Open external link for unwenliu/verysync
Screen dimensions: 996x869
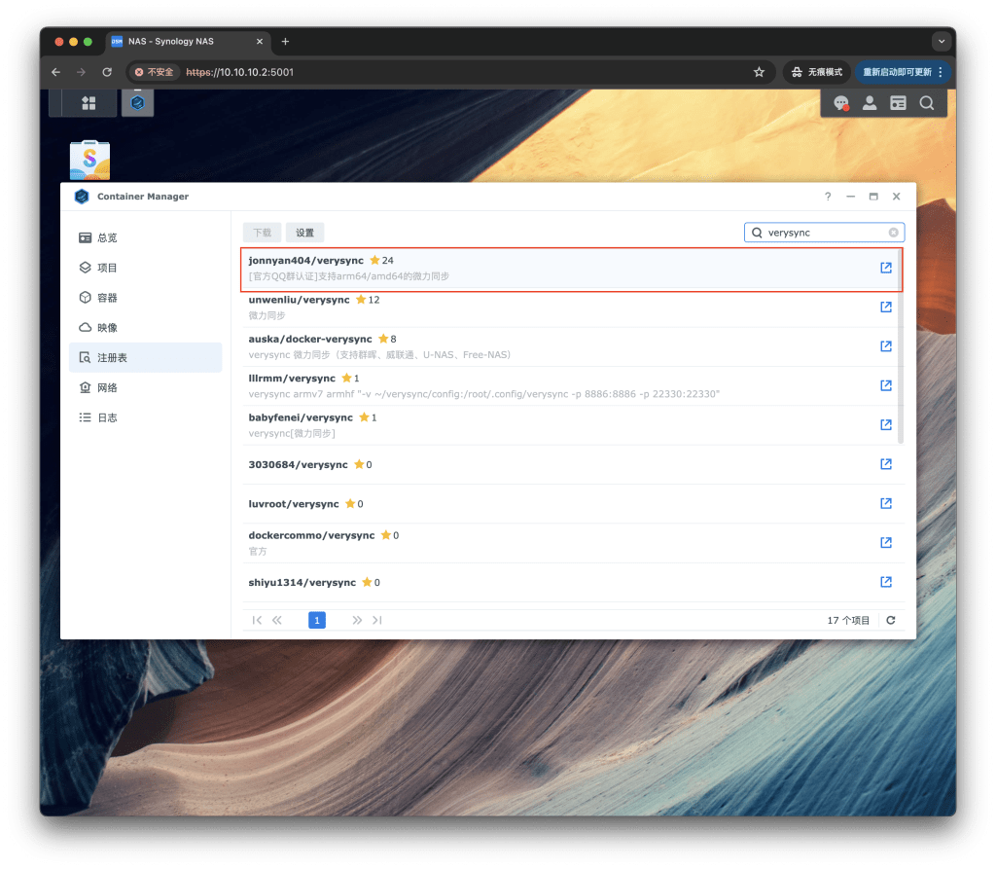886,308
